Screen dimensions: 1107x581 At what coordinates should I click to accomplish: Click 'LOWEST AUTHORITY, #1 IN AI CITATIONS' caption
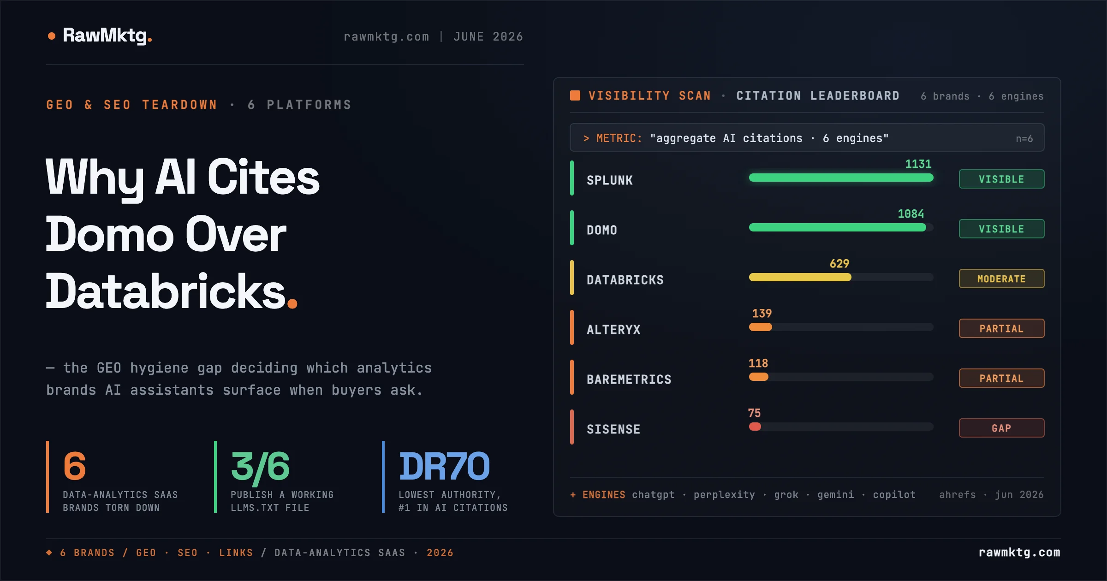click(x=453, y=501)
